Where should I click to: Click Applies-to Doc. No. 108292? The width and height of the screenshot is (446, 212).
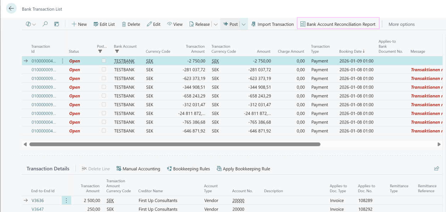click(365, 209)
